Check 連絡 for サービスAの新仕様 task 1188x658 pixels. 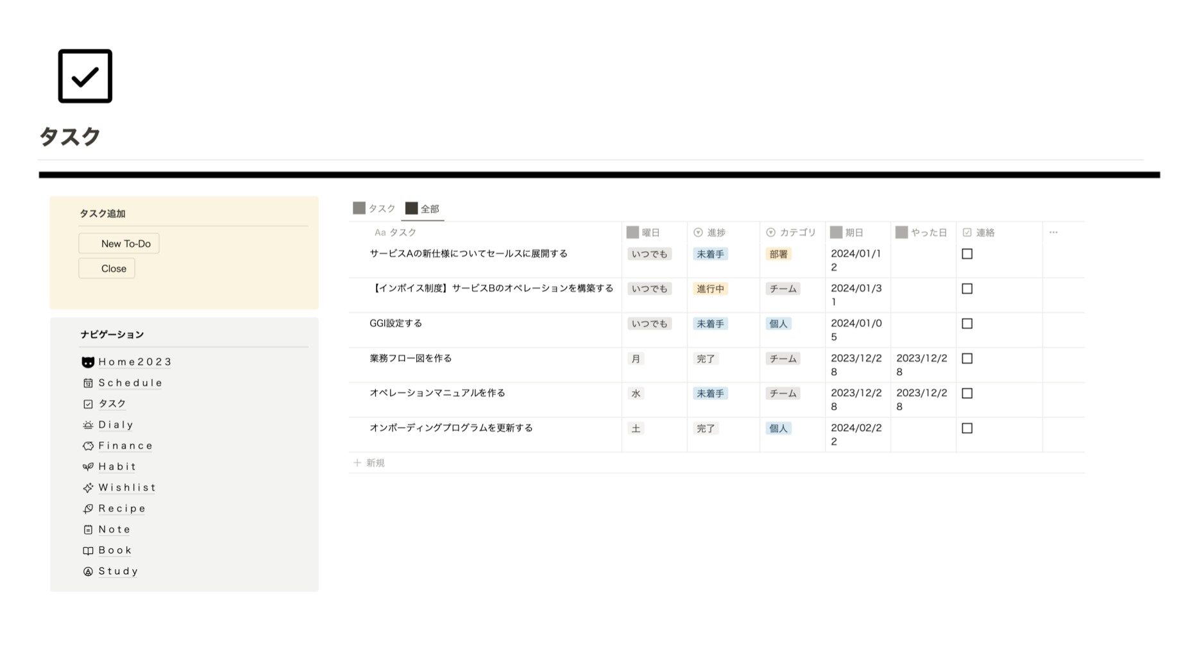(967, 254)
